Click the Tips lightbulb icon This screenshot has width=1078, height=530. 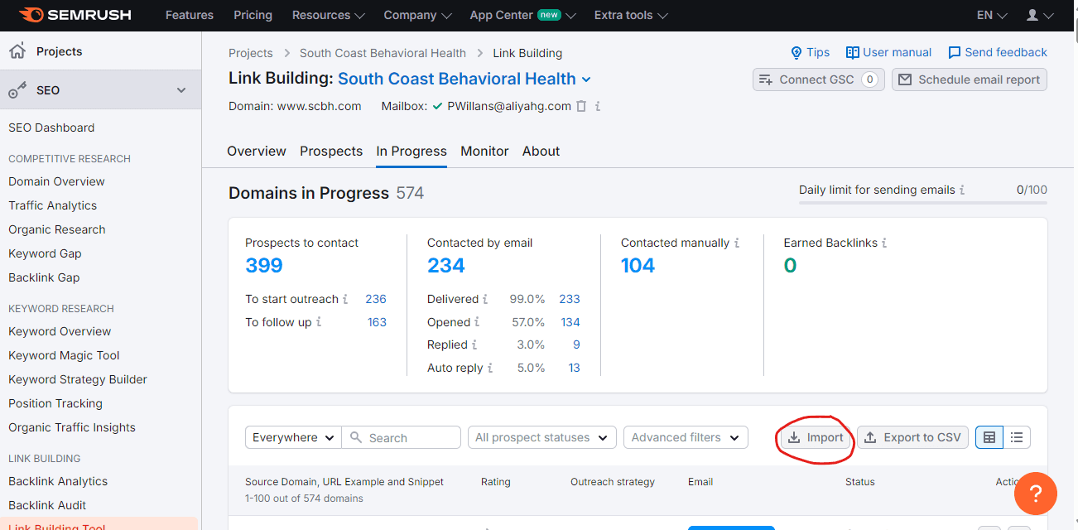(x=796, y=52)
